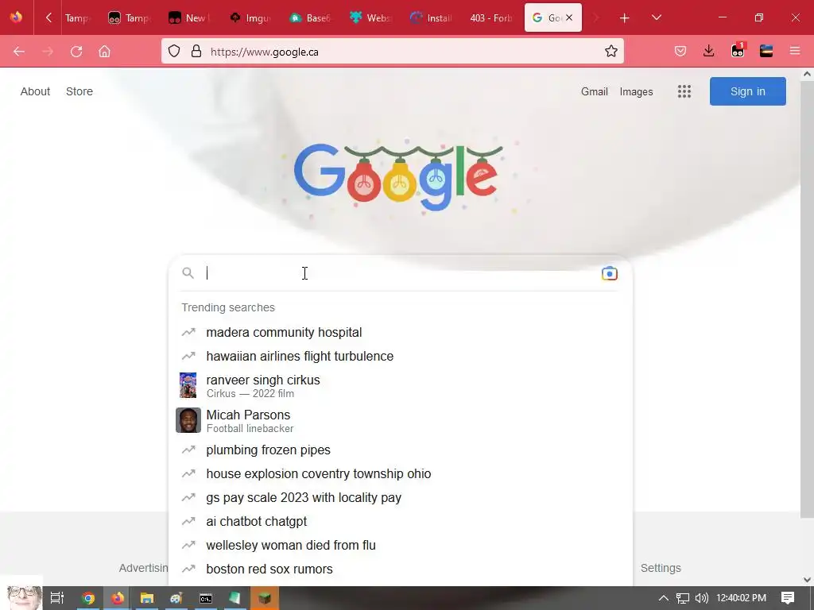814x610 pixels.
Task: Switch to the 403 Forbidden tab
Action: coord(490,18)
